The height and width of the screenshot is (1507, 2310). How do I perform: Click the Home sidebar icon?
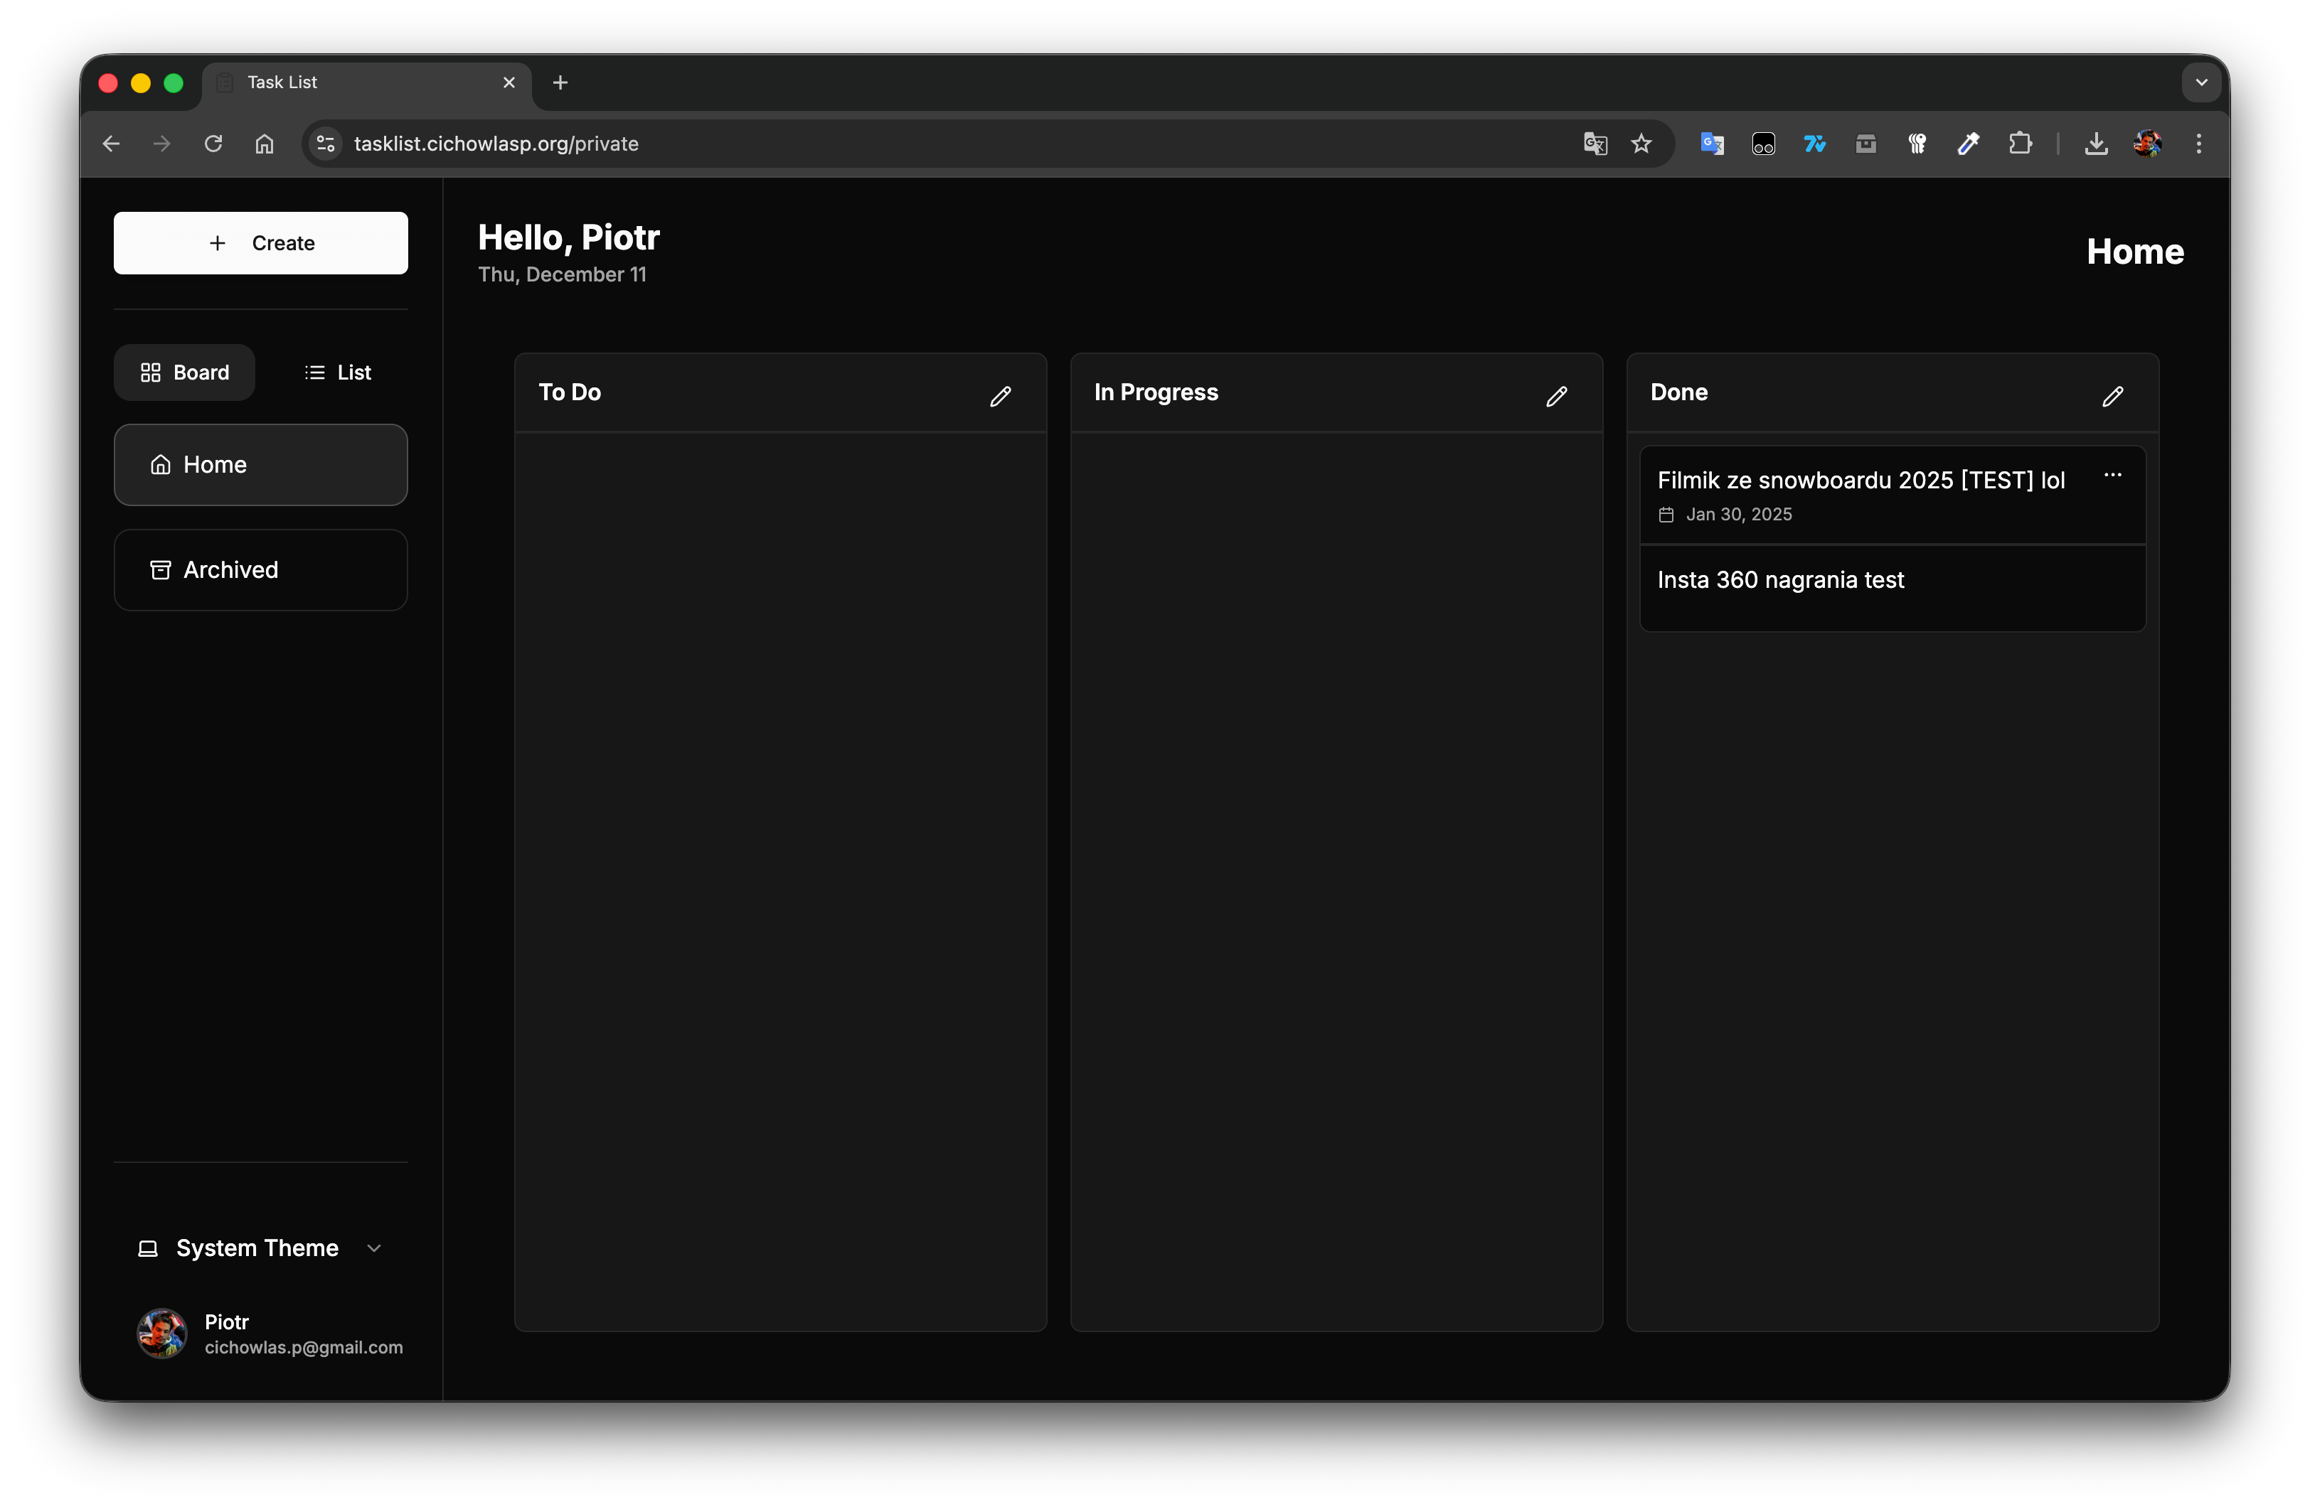(x=160, y=464)
